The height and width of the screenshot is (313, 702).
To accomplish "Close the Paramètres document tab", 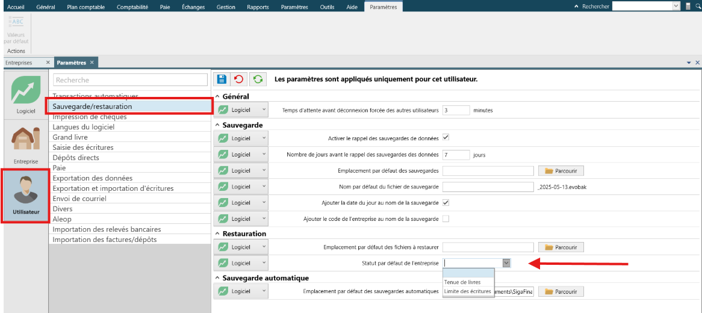I will point(92,63).
